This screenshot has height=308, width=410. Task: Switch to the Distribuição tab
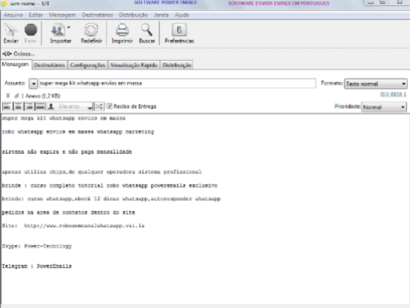(177, 65)
